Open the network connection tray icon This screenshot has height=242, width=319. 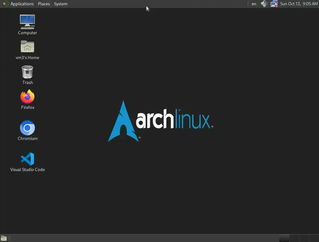coord(274,4)
